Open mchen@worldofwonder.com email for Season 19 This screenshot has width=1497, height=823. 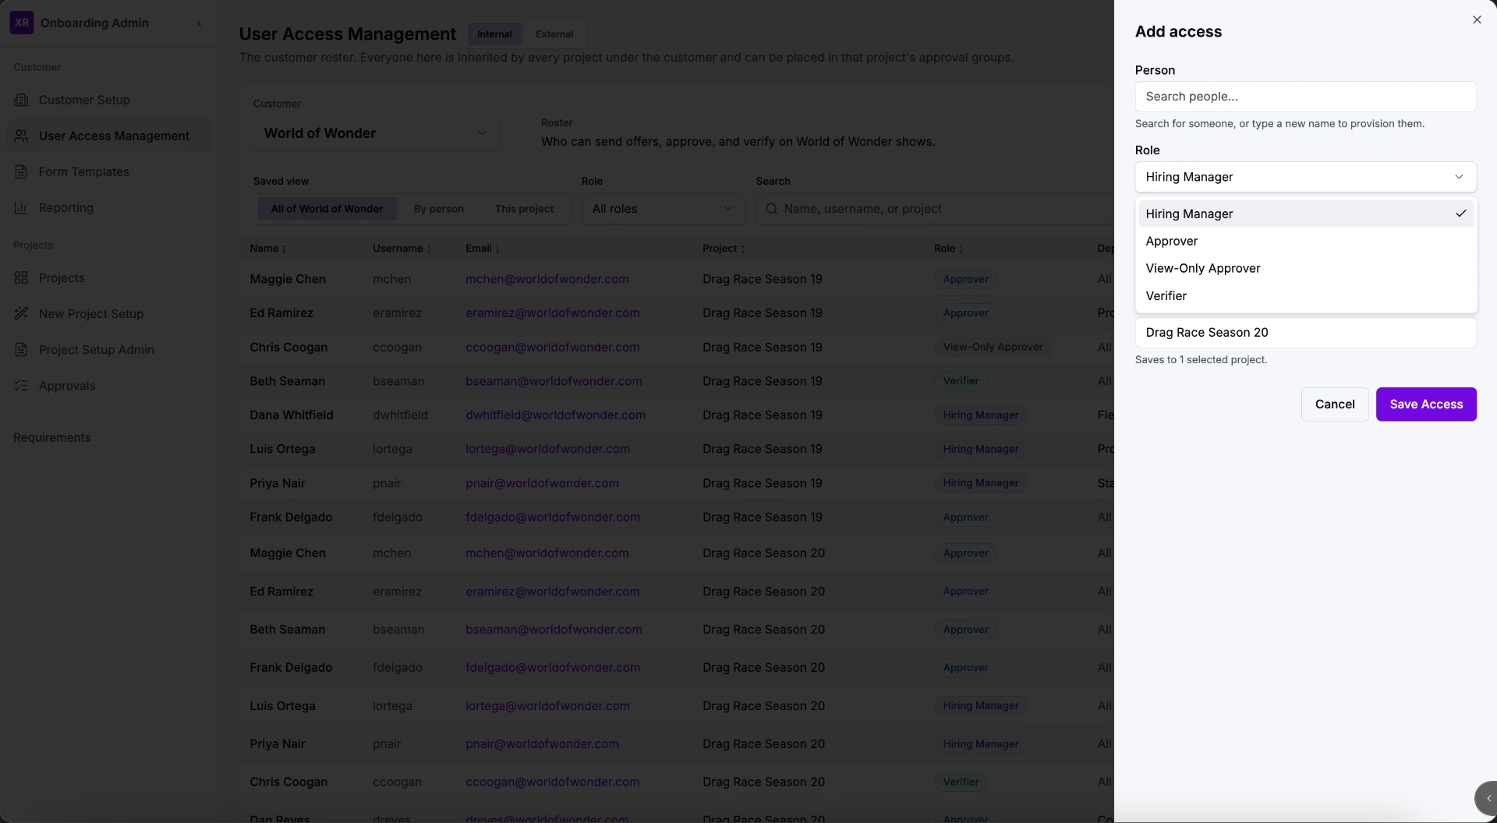pyautogui.click(x=547, y=279)
